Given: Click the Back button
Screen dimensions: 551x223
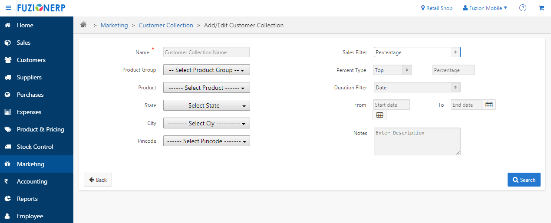Looking at the screenshot, I should [98, 180].
